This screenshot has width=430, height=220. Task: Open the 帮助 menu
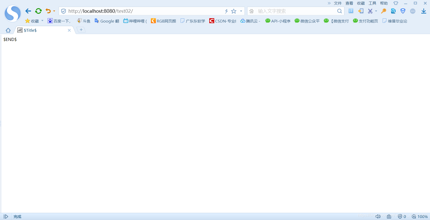[384, 3]
